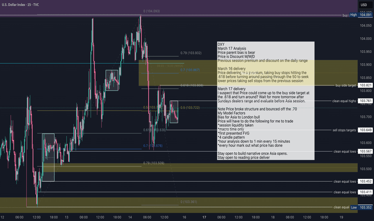This screenshot has height=221, width=374.
Task: Click the 104.050 price axis value
Action: pos(366,26)
